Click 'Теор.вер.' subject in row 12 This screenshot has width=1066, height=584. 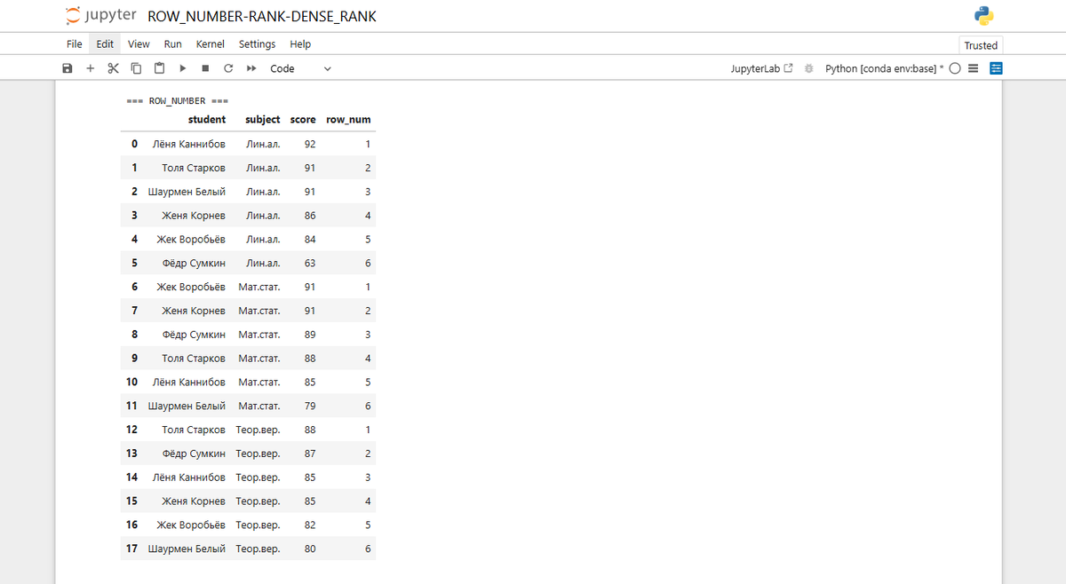pos(258,430)
